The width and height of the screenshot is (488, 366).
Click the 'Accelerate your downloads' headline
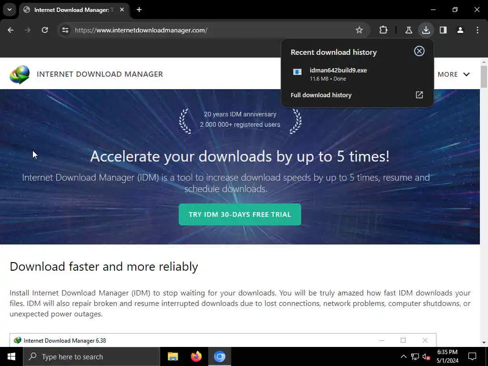tap(240, 156)
